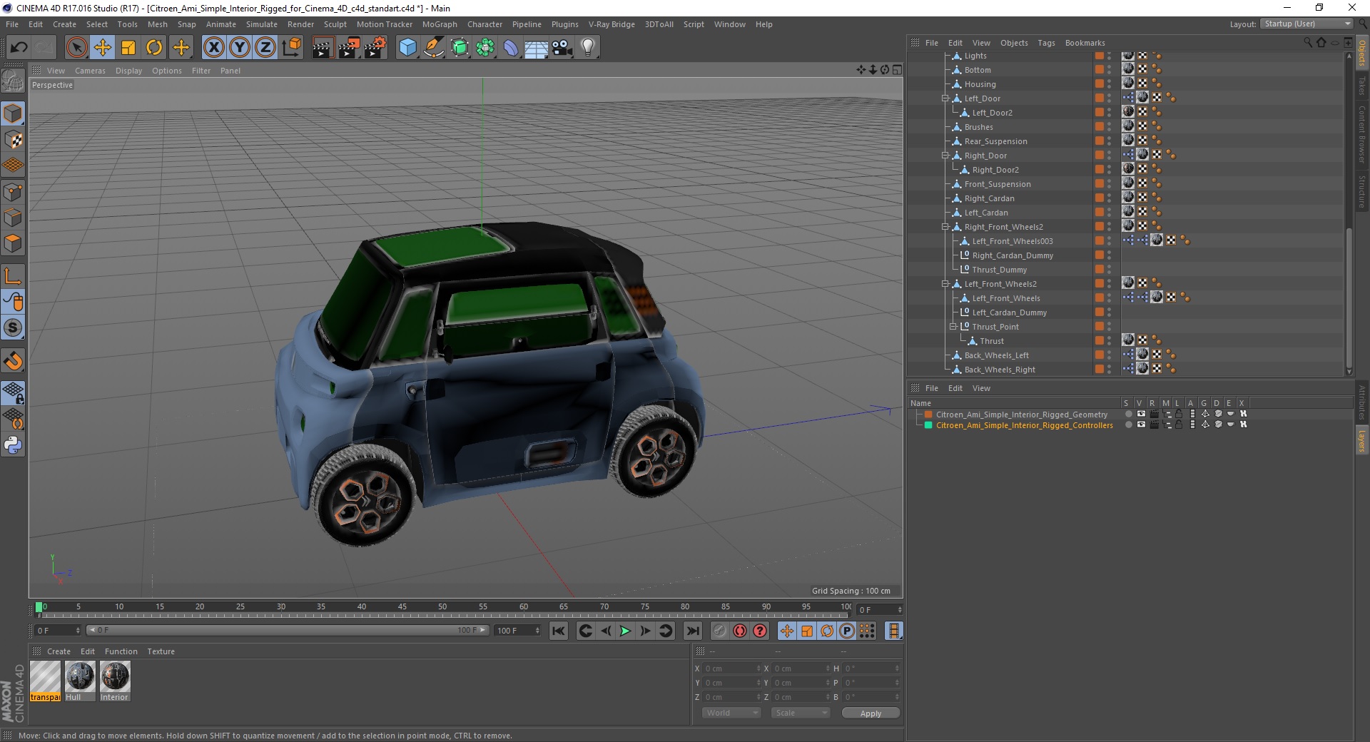
Task: Open Object Manager Tags menu
Action: (x=1046, y=43)
